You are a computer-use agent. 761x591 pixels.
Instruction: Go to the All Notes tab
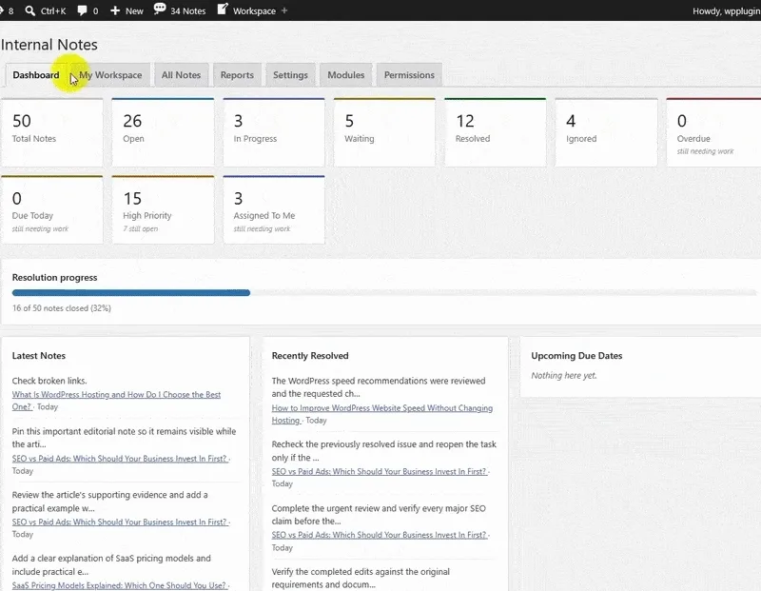point(181,75)
